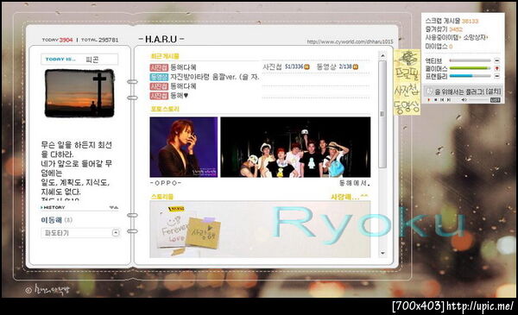Click the TODAY 3904 visitor counter
The image size is (518, 315).
tap(57, 40)
